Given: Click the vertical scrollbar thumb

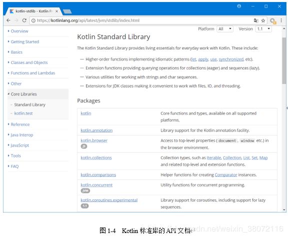Looking at the screenshot, I should point(284,60).
